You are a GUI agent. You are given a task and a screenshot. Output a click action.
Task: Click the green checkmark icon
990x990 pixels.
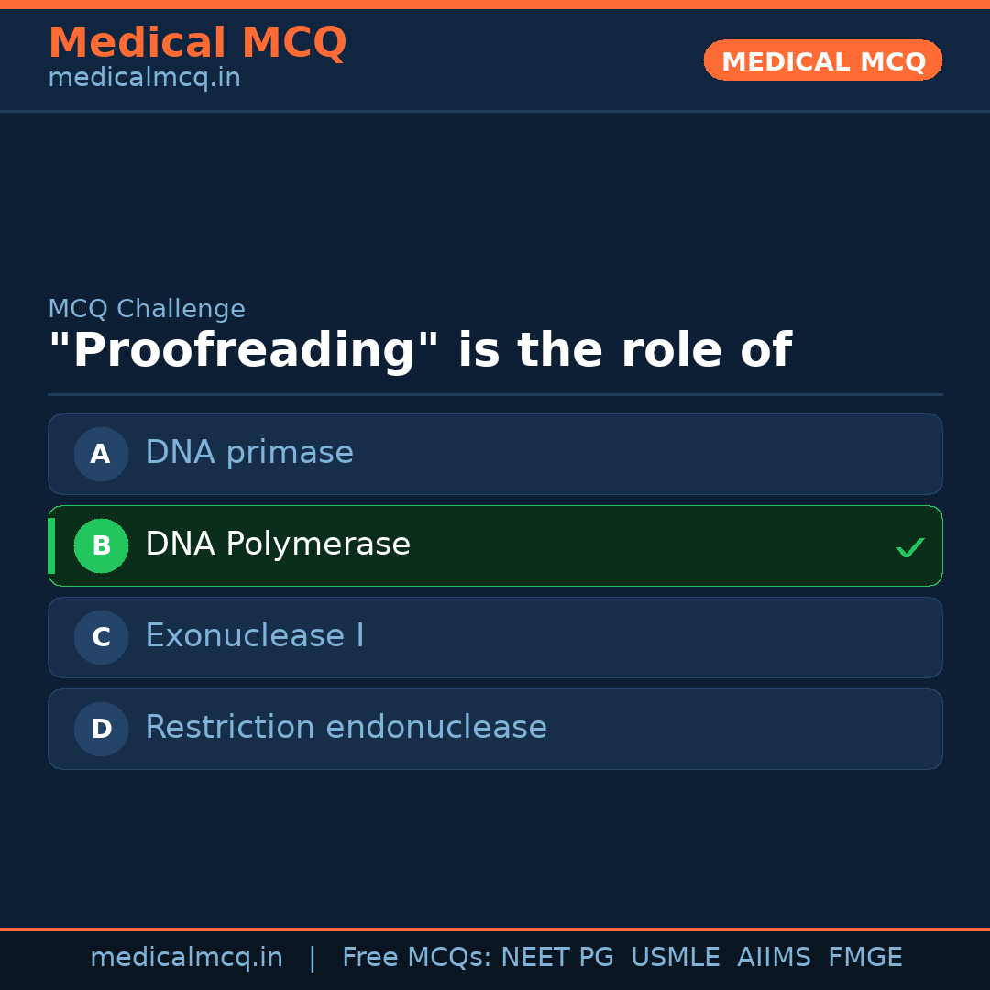click(x=909, y=547)
